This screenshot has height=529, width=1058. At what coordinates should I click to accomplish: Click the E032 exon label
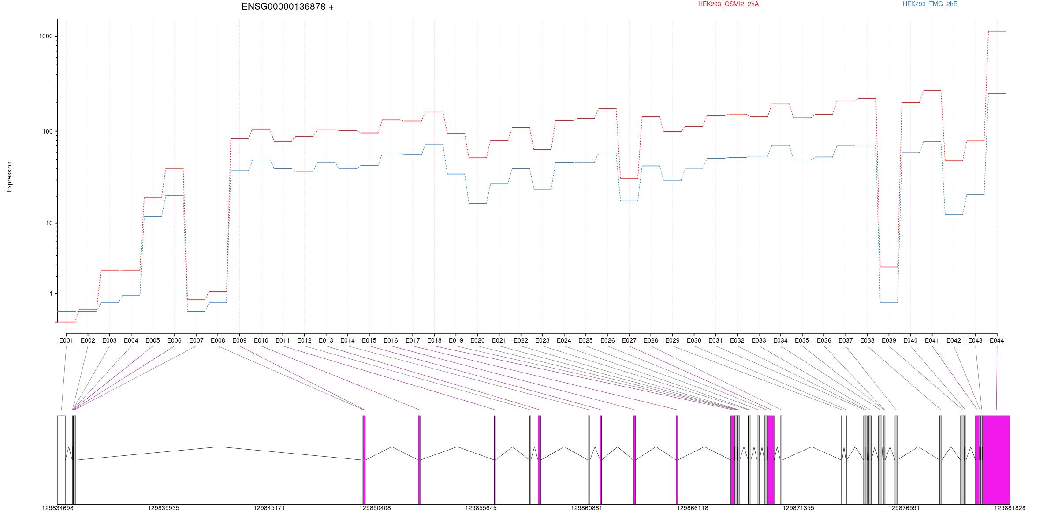pyautogui.click(x=737, y=340)
